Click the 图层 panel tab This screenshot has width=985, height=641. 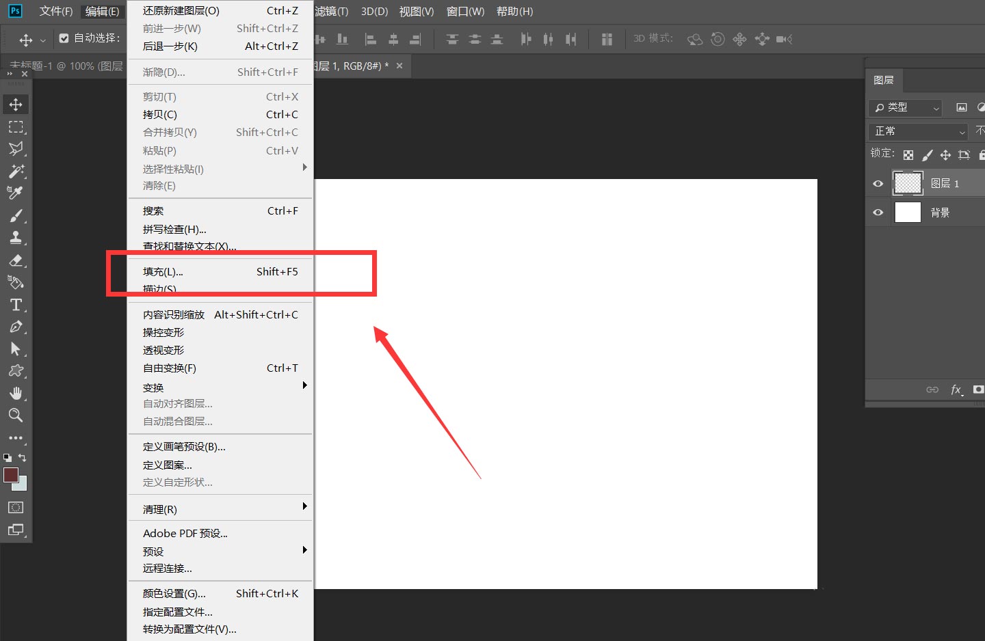pyautogui.click(x=884, y=80)
